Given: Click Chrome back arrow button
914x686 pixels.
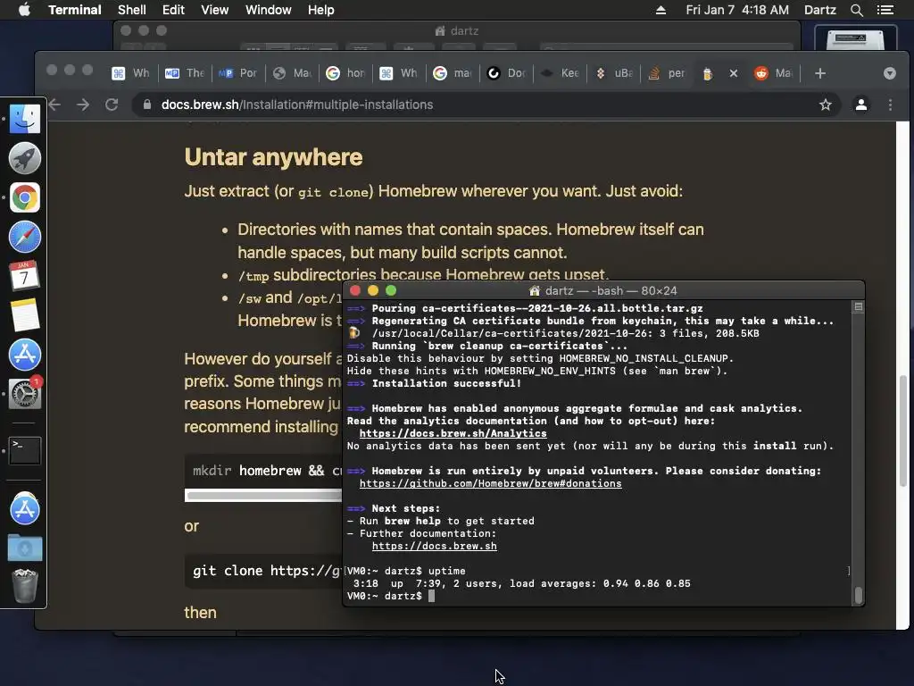Looking at the screenshot, I should [54, 105].
